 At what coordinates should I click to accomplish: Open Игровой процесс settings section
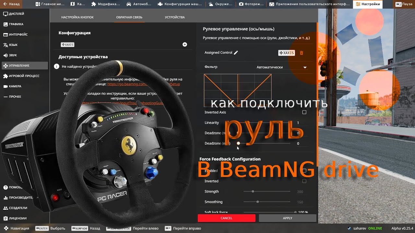(x=25, y=76)
